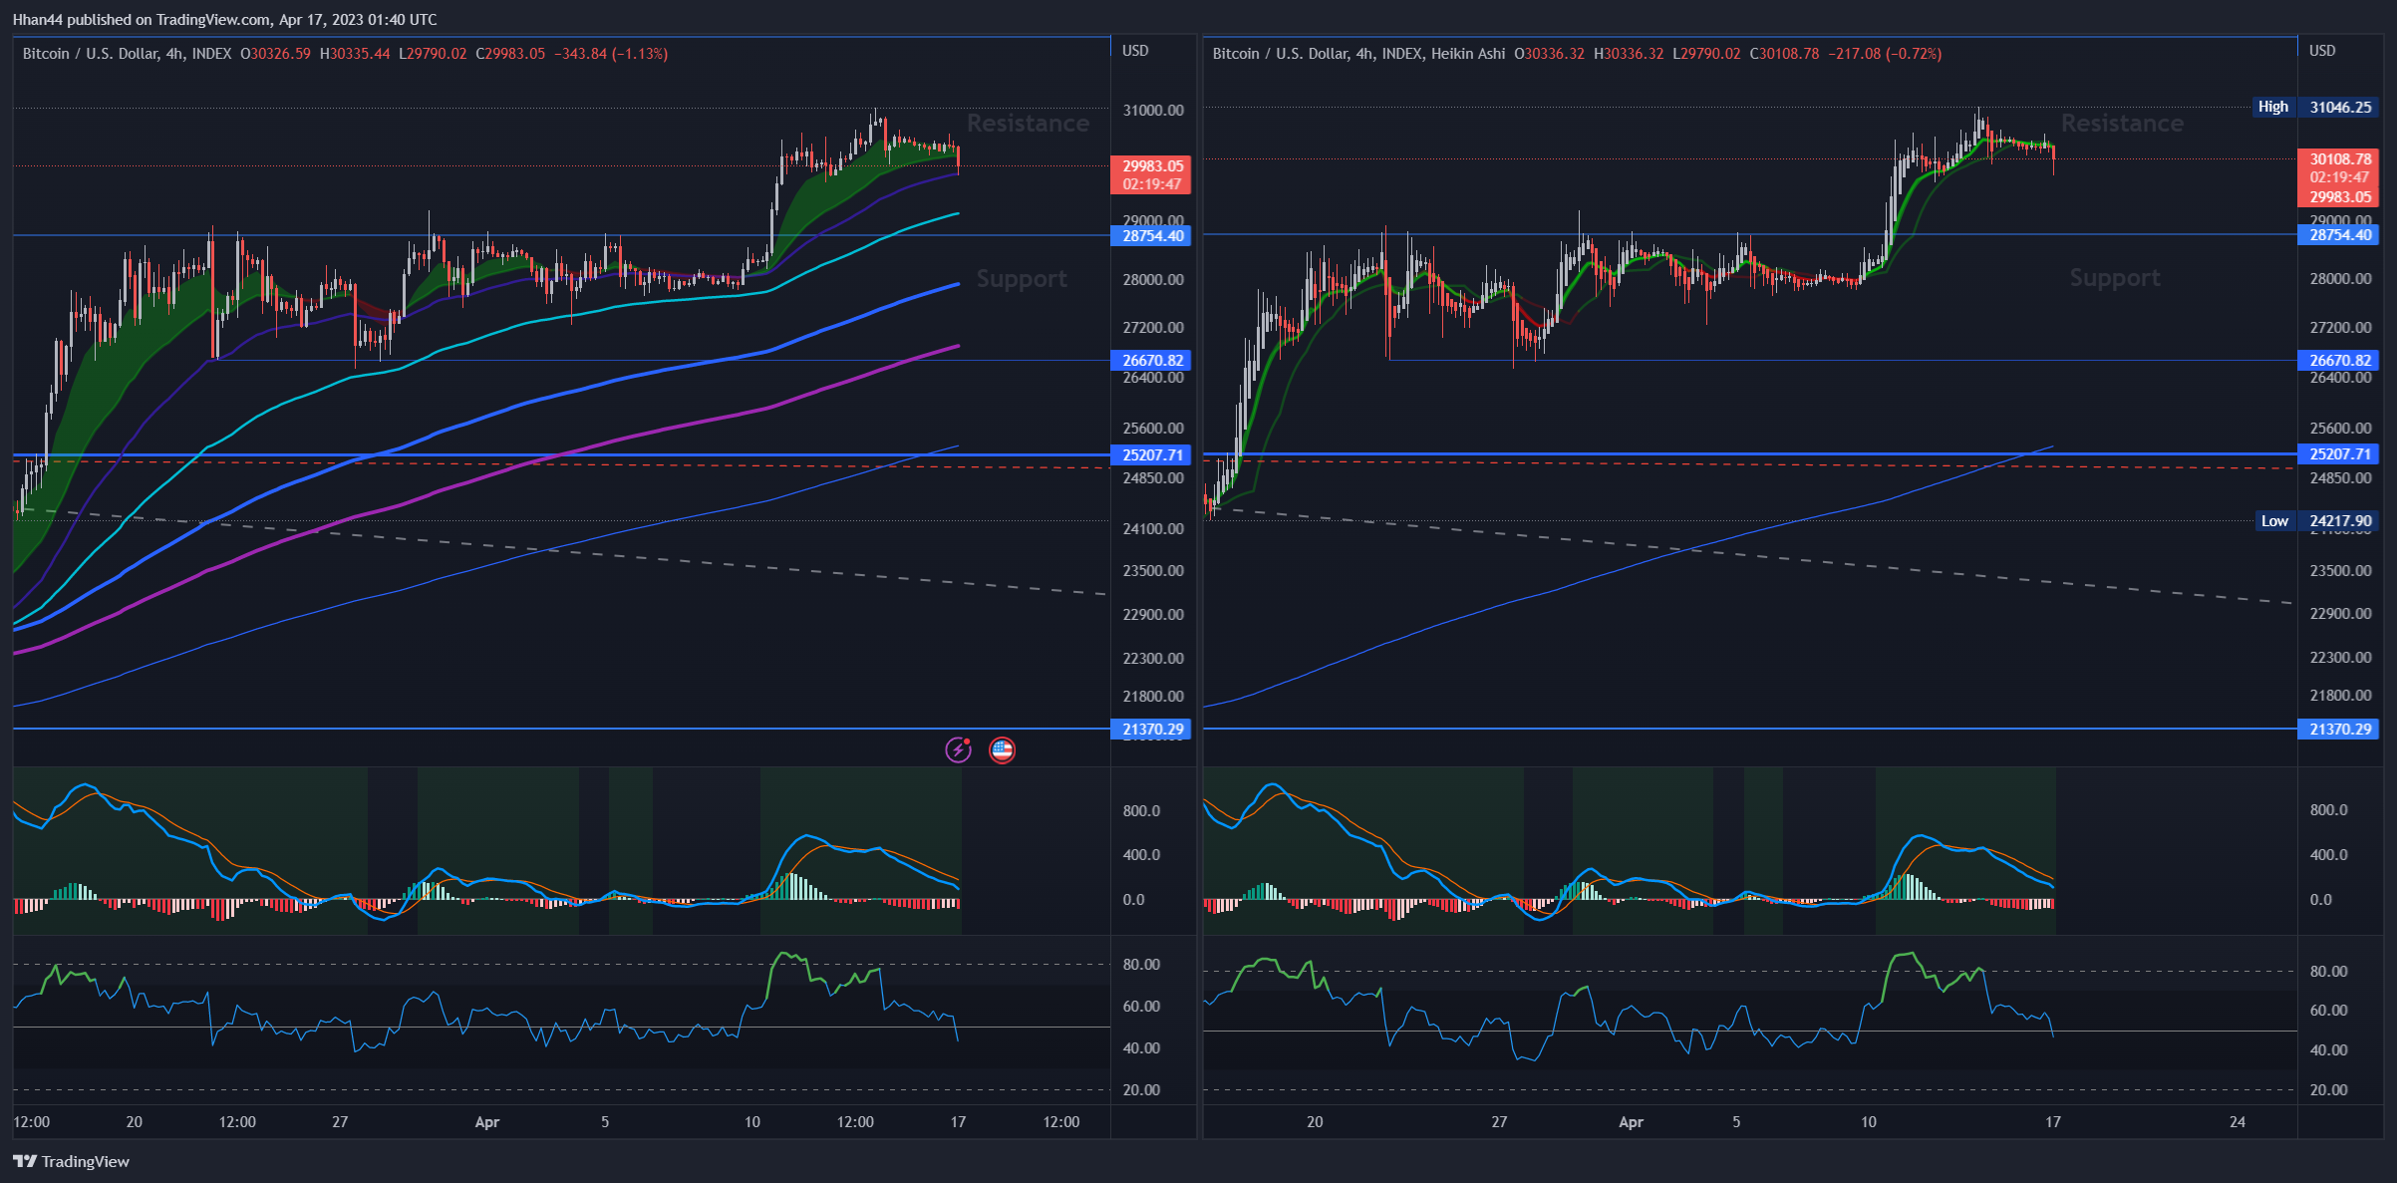This screenshot has width=2397, height=1183.
Task: Click the right chart 25207.71 price label
Action: (x=2339, y=454)
